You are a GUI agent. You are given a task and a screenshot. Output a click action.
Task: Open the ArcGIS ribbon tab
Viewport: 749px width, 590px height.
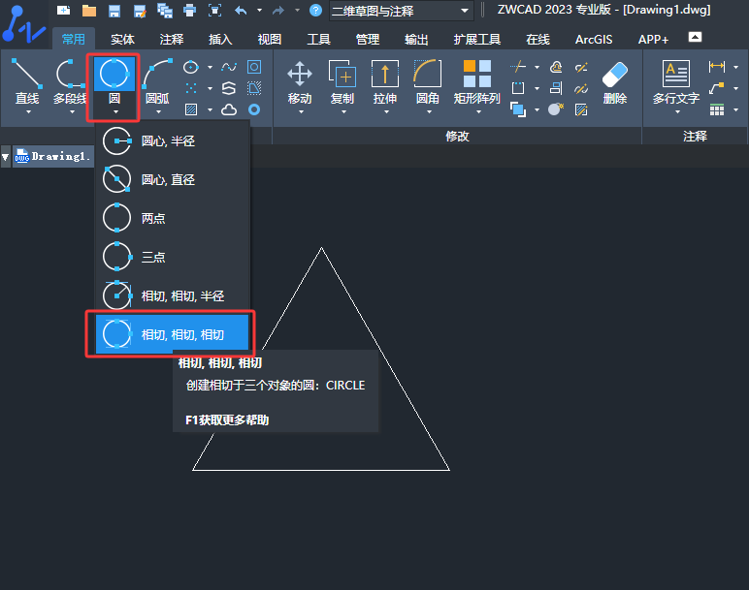(x=594, y=39)
